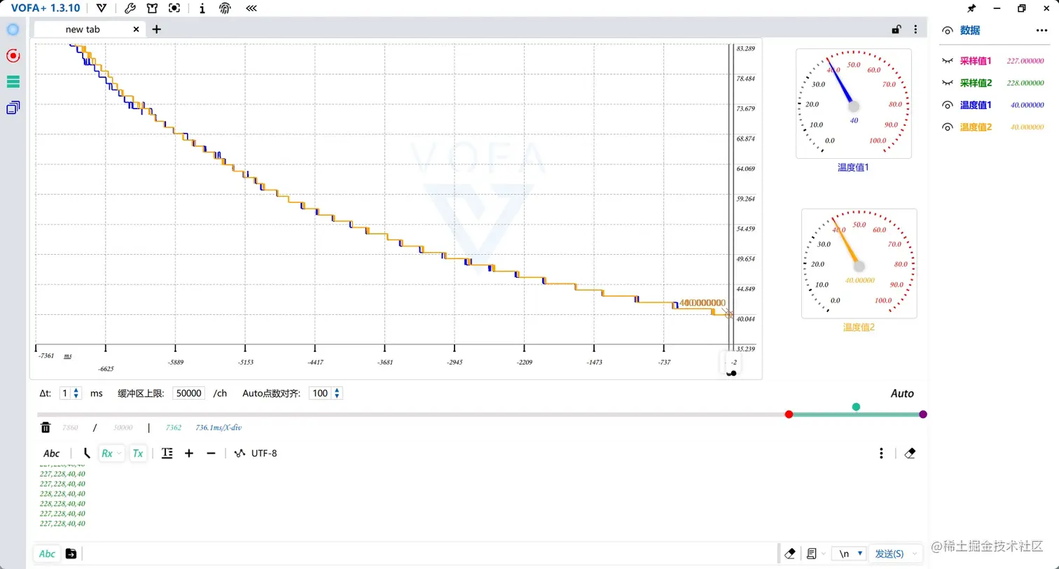Screen dimensions: 1059x569
Task: Select the 温度值1 channel label
Action: [975, 105]
